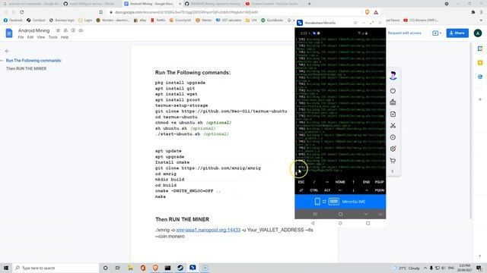
Task: Click the cloud document status icon
Action: coord(81,30)
